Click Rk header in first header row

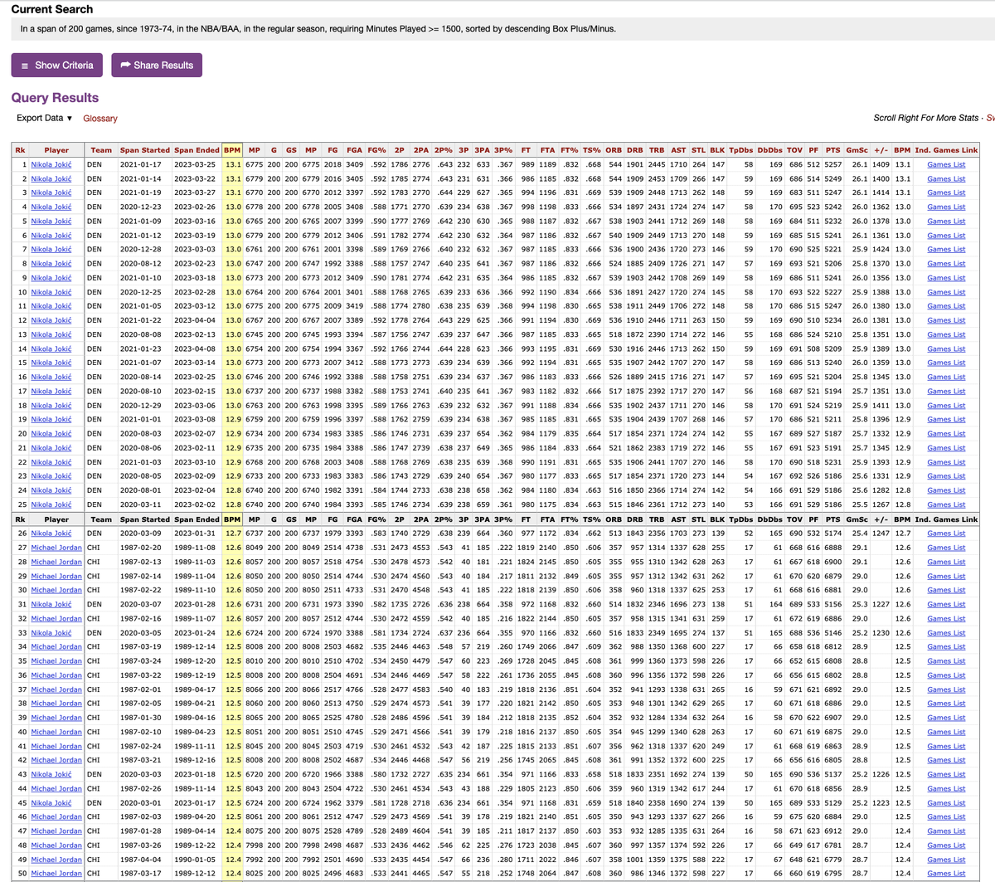click(x=20, y=150)
